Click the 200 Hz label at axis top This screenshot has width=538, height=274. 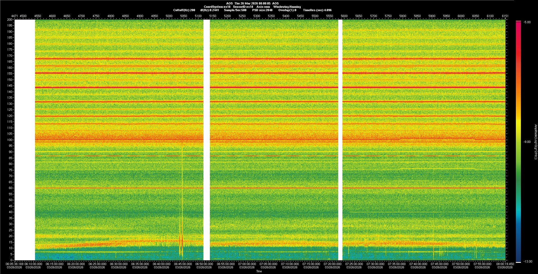(x=10, y=20)
